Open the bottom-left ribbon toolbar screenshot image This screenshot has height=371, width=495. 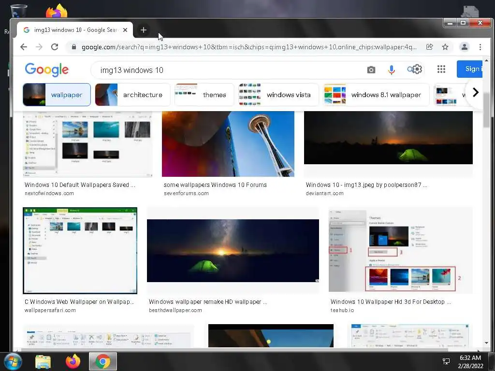click(108, 336)
